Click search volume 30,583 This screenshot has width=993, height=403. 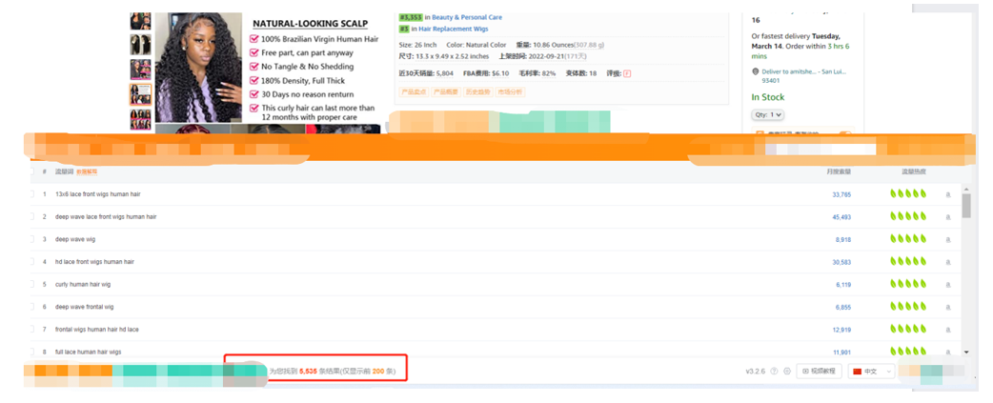click(x=841, y=262)
